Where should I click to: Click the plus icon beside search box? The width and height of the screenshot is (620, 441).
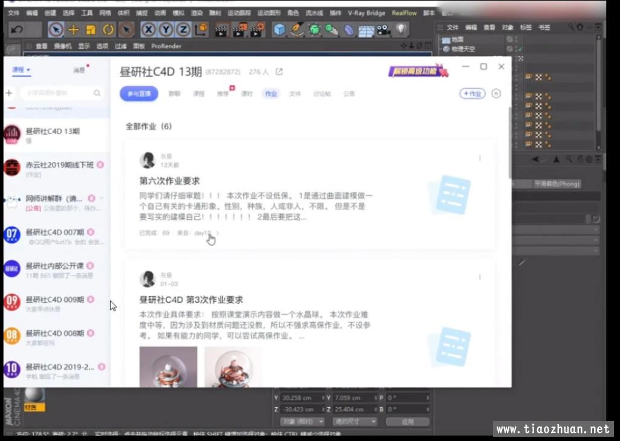9,93
